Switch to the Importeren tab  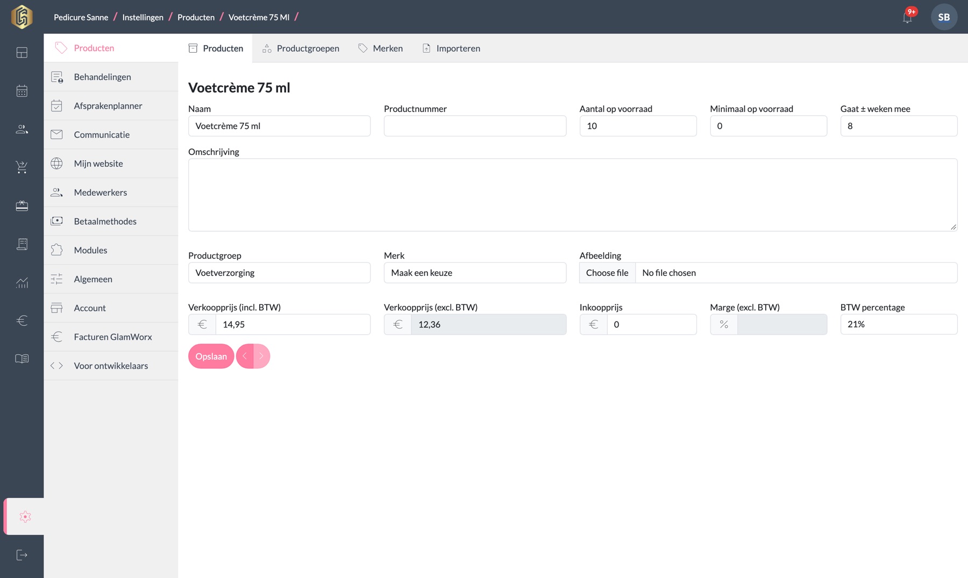pos(451,48)
